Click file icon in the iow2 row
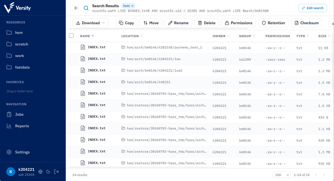Viewport: 334px width, 181px height. click(x=83, y=70)
